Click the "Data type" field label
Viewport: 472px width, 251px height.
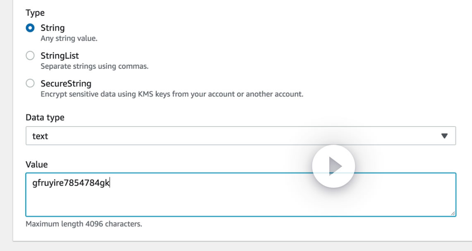45,117
